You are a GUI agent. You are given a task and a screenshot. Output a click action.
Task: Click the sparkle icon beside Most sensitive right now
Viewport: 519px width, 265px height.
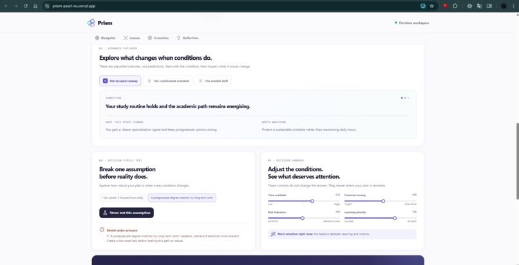[x=273, y=234]
